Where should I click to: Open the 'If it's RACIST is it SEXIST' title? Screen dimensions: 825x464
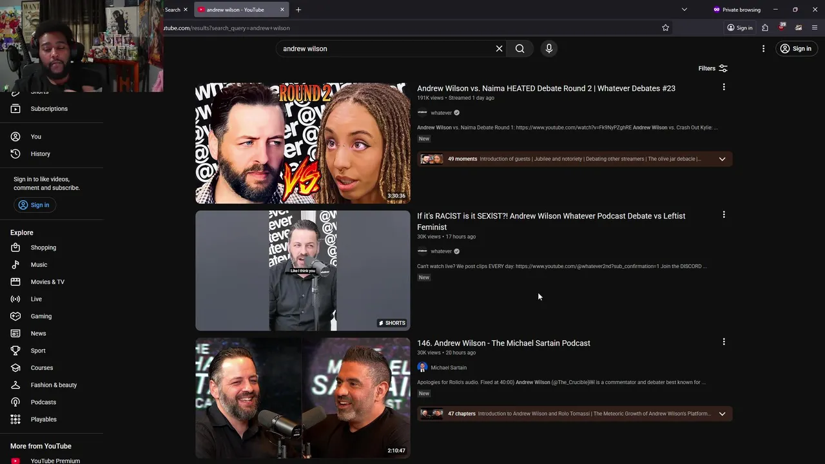551,221
